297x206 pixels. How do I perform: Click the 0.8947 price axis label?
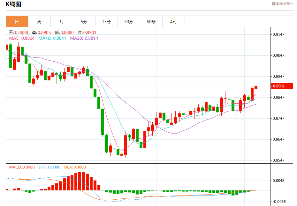[278, 76]
